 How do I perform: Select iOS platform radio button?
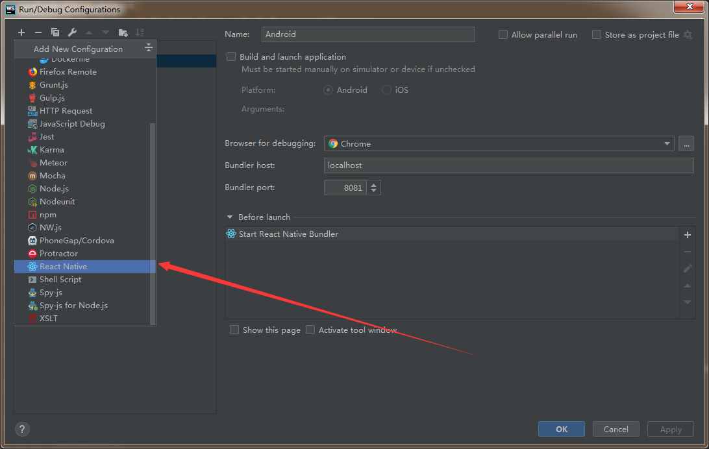pos(386,90)
